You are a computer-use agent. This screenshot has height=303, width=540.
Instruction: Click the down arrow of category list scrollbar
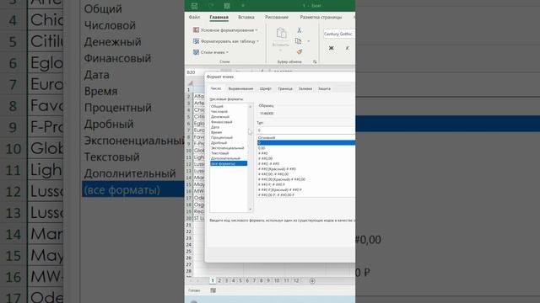(x=251, y=210)
